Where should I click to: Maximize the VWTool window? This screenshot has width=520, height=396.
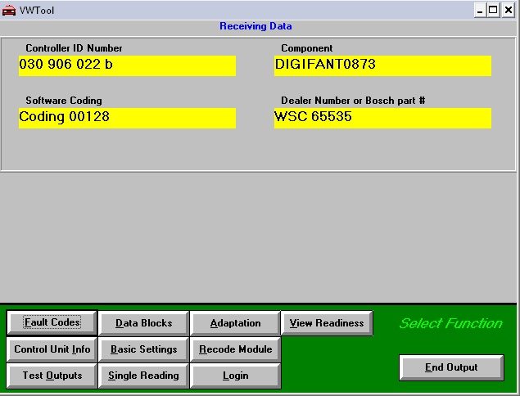tap(493, 11)
